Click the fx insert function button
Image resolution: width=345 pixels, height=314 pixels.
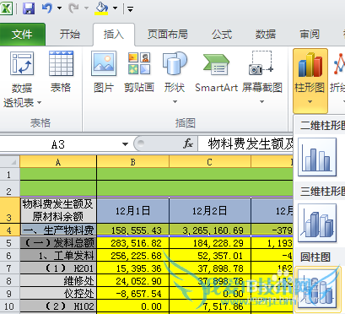click(x=188, y=143)
